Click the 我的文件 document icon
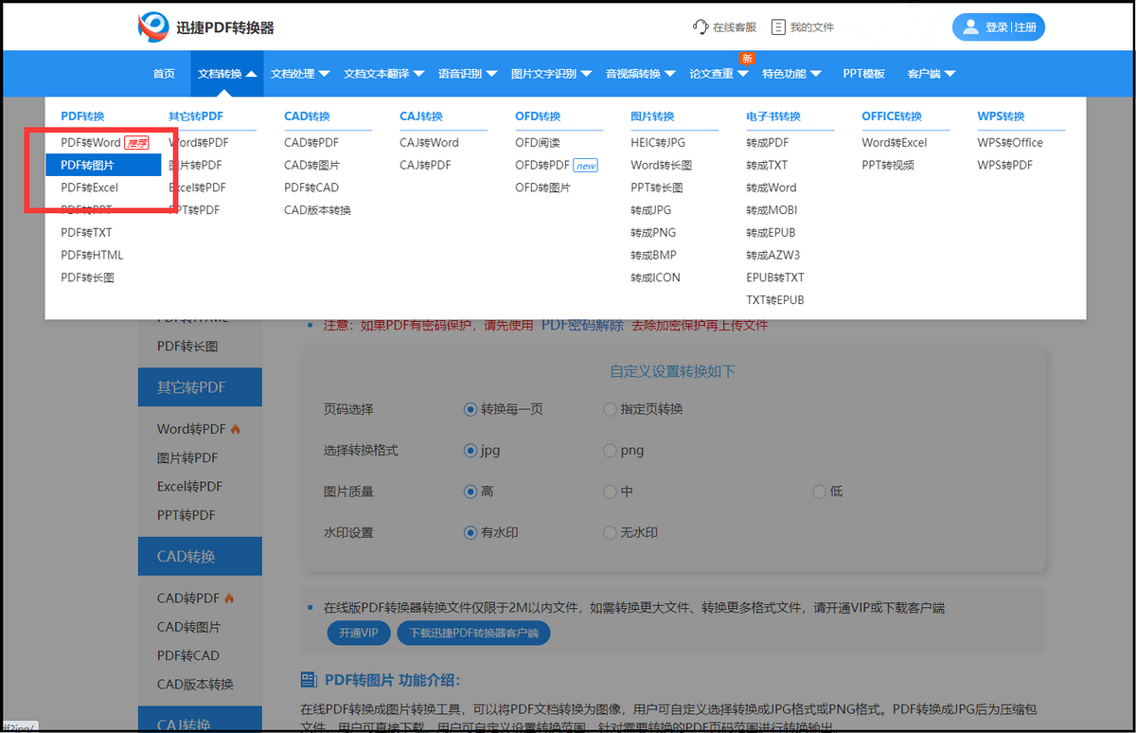 coord(778,27)
